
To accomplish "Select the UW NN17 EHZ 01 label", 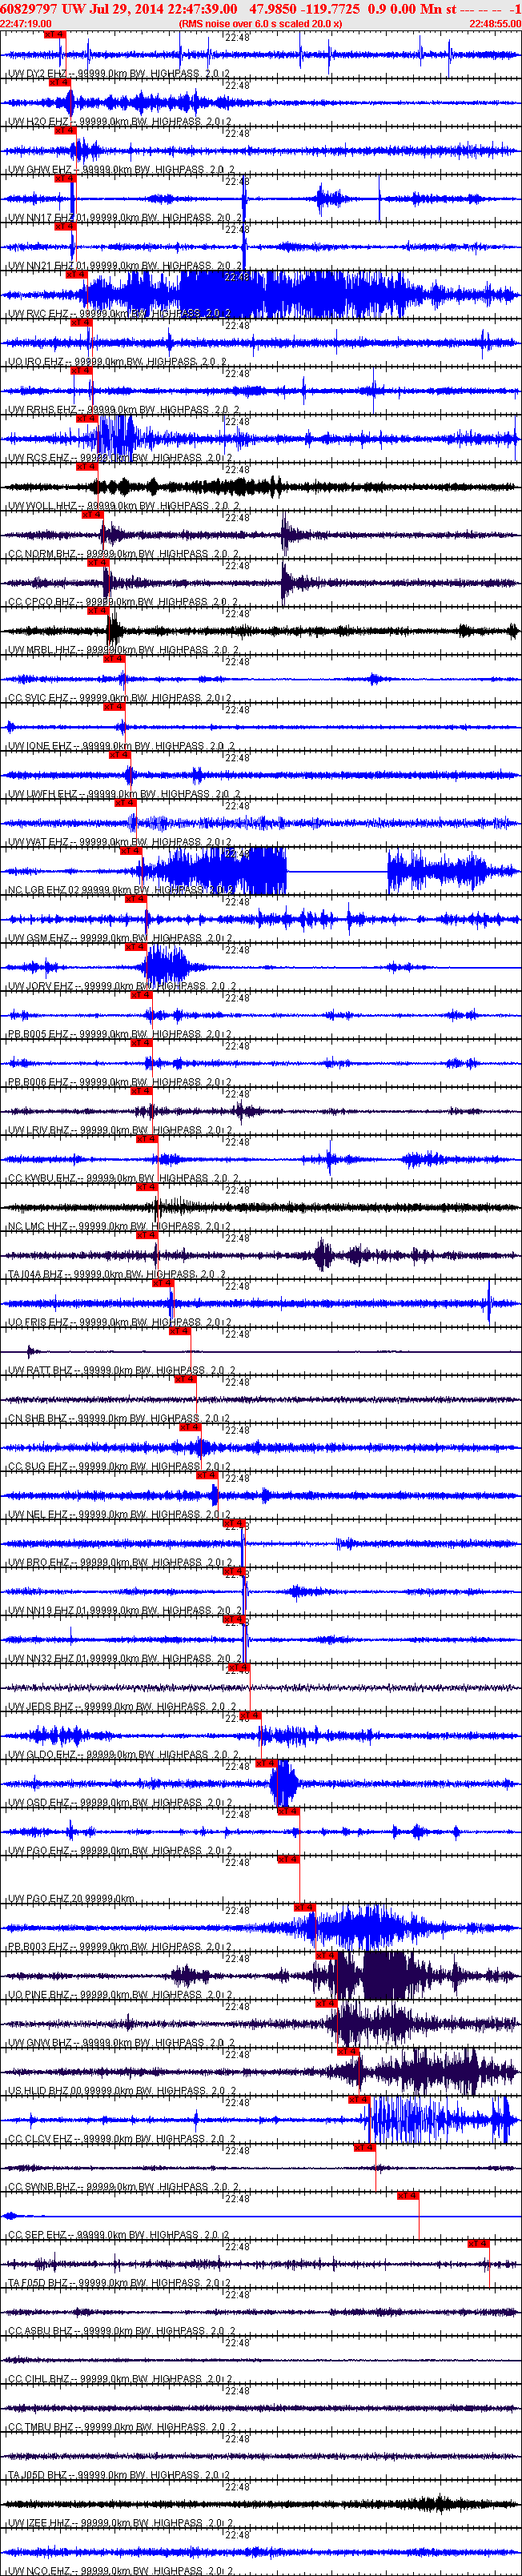I will (x=124, y=218).
